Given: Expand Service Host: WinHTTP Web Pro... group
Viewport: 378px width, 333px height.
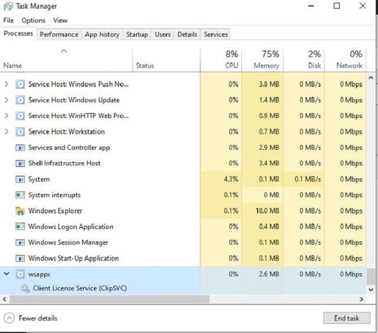Looking at the screenshot, I should (x=6, y=116).
